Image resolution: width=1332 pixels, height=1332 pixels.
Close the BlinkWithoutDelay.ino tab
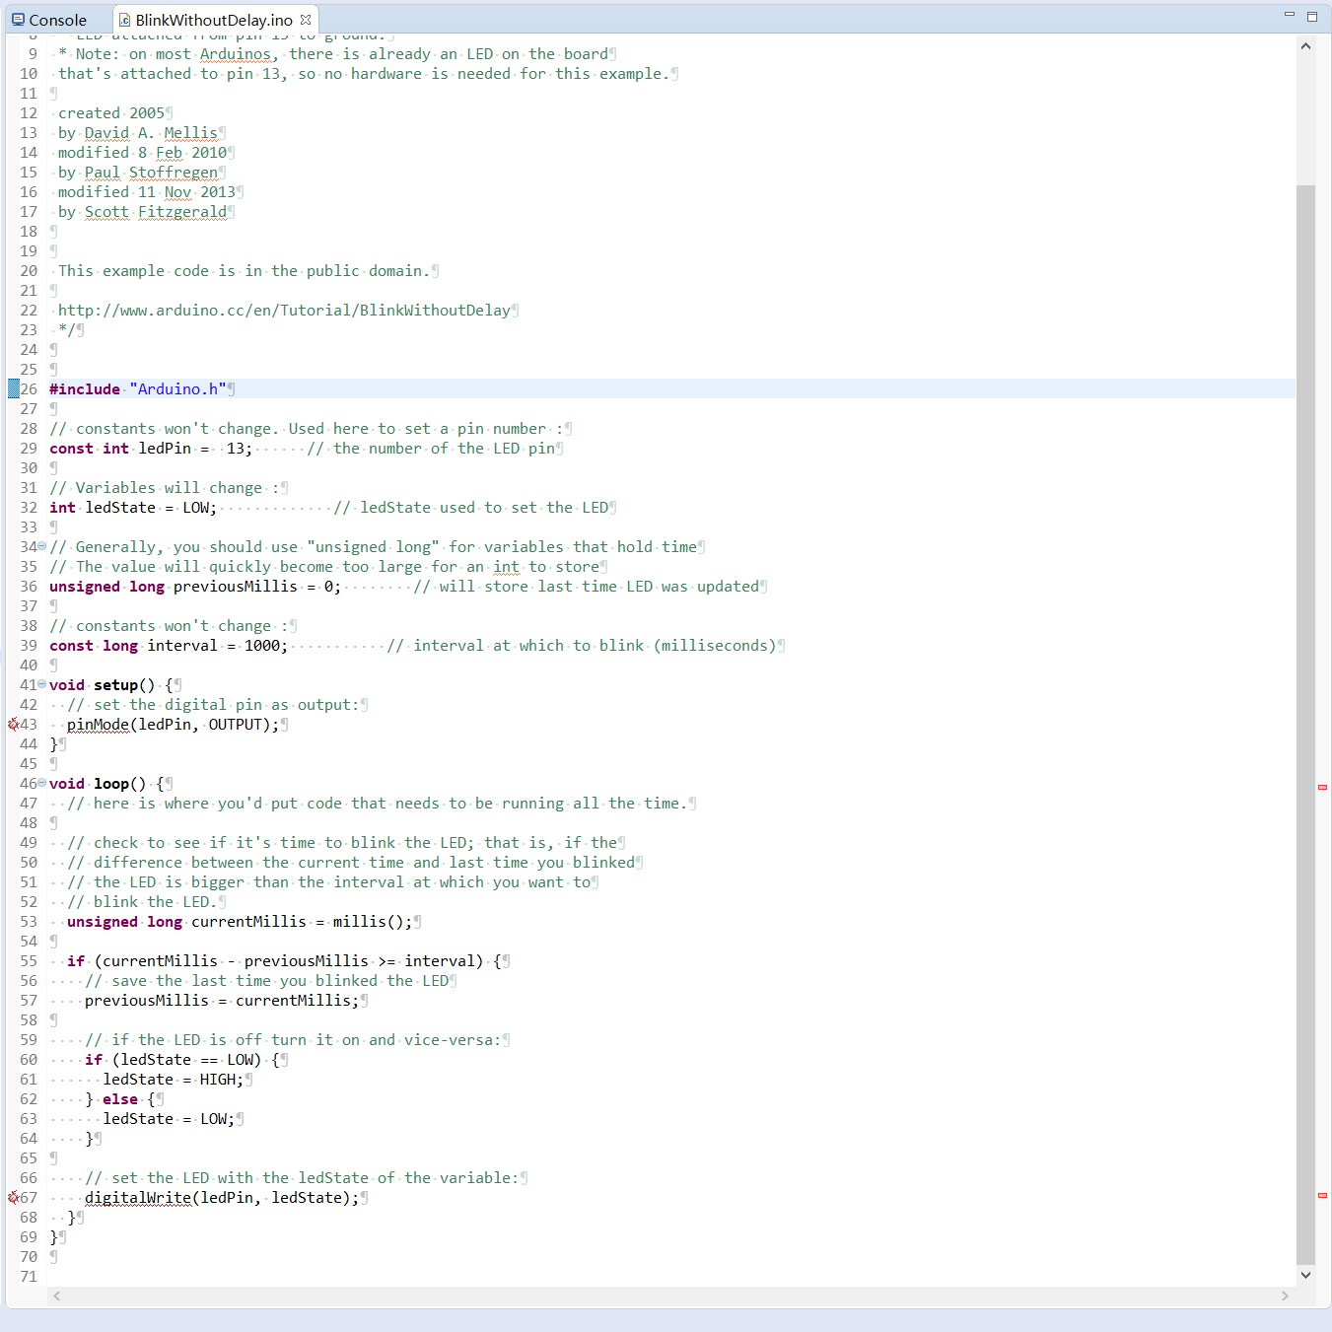click(306, 19)
